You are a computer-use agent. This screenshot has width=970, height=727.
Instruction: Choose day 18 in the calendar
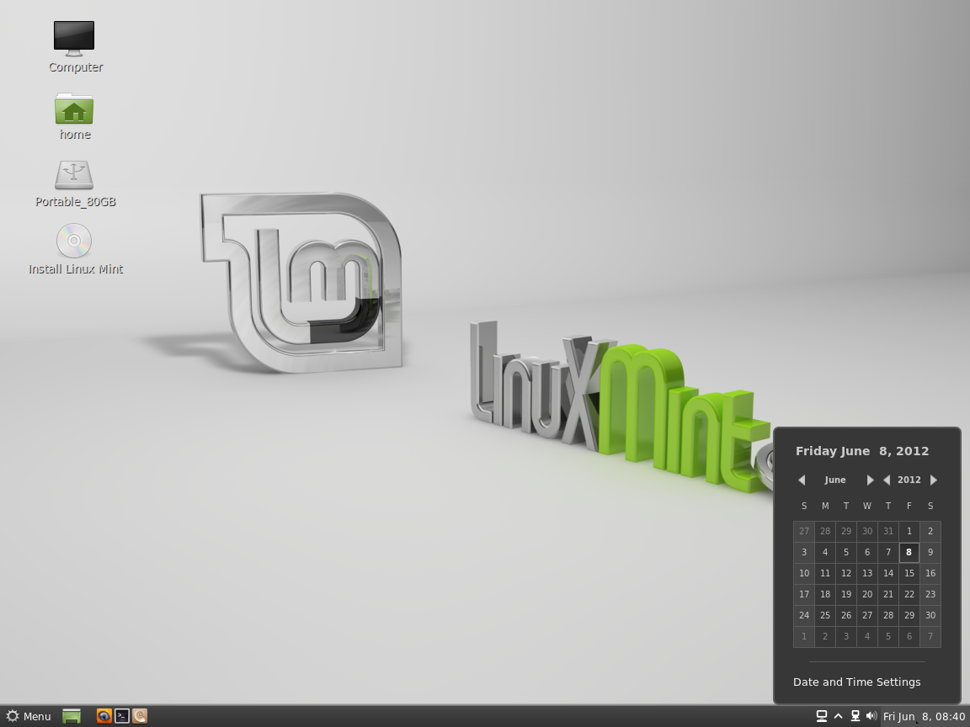[x=825, y=594]
